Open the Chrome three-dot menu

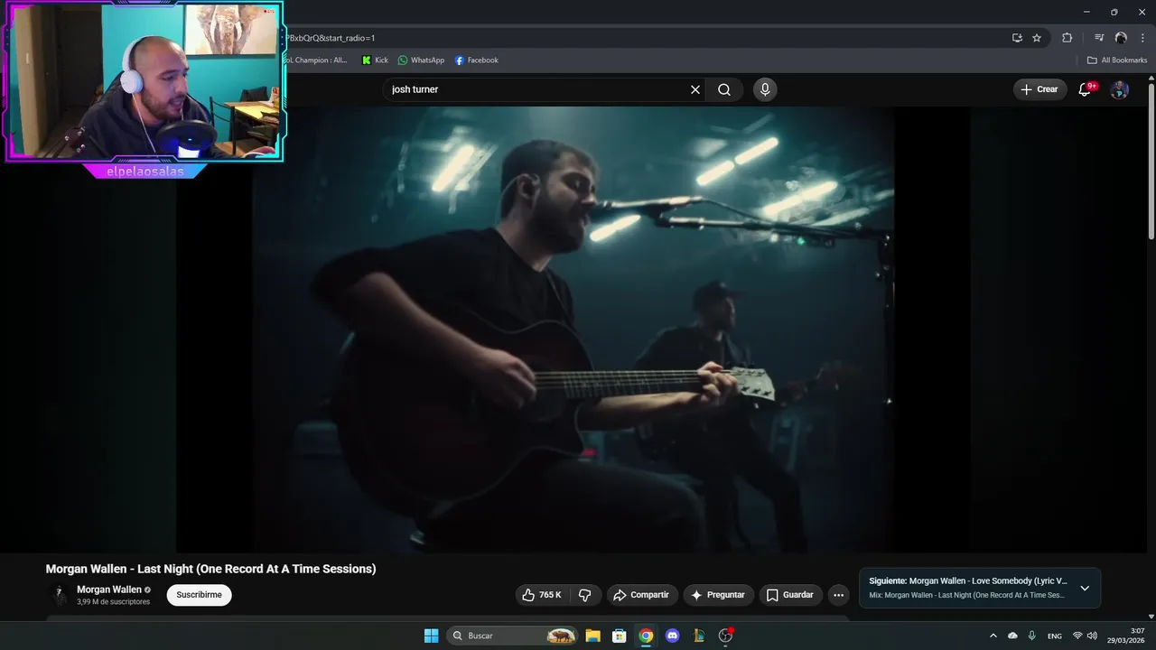click(1142, 38)
